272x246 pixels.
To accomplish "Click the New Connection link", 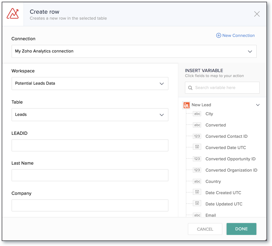I will point(238,35).
